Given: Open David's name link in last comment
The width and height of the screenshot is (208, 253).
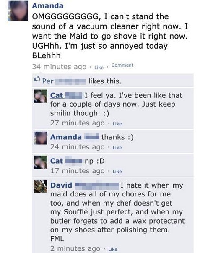Looking at the screenshot, I should (x=85, y=185).
